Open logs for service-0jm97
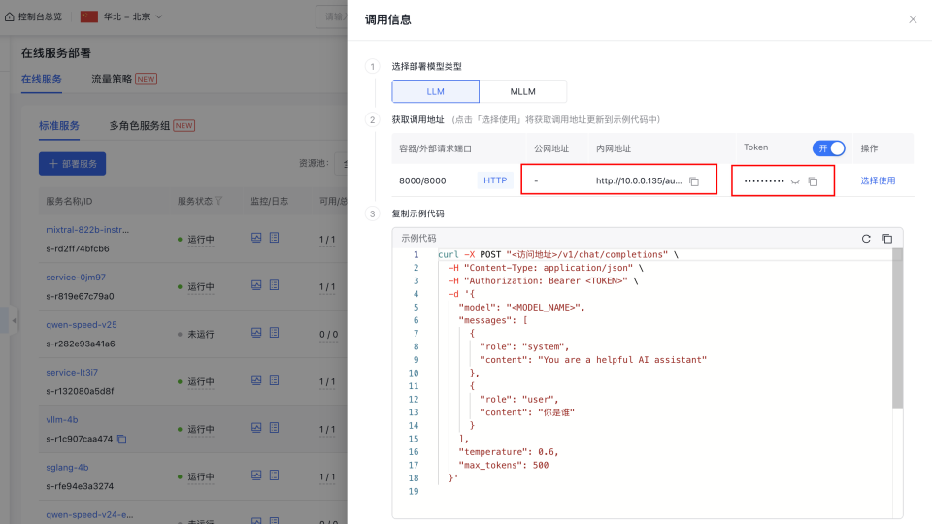The height and width of the screenshot is (524, 932). coord(274,284)
